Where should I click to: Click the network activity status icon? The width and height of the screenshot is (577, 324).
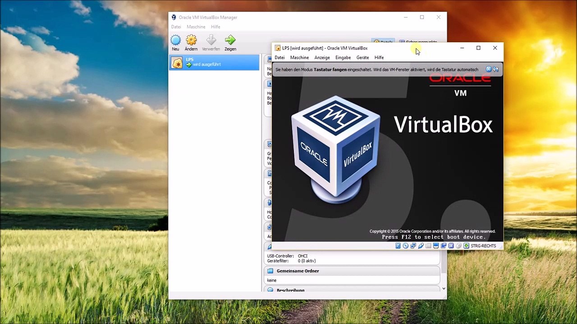413,246
